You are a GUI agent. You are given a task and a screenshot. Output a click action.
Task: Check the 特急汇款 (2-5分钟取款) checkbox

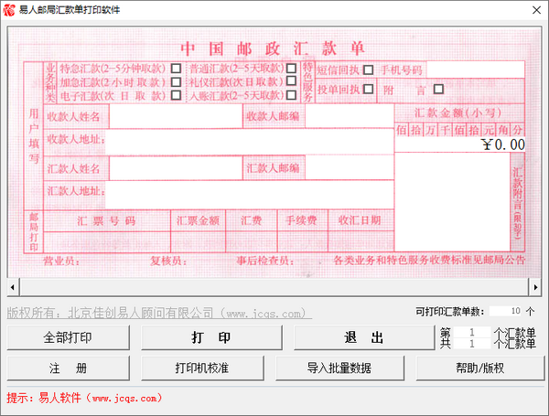click(176, 68)
